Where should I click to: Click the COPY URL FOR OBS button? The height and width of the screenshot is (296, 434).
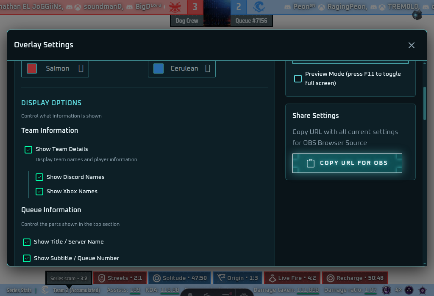pos(347,163)
